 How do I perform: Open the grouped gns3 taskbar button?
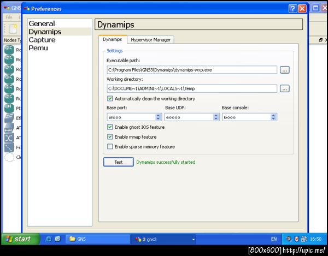click(163, 239)
